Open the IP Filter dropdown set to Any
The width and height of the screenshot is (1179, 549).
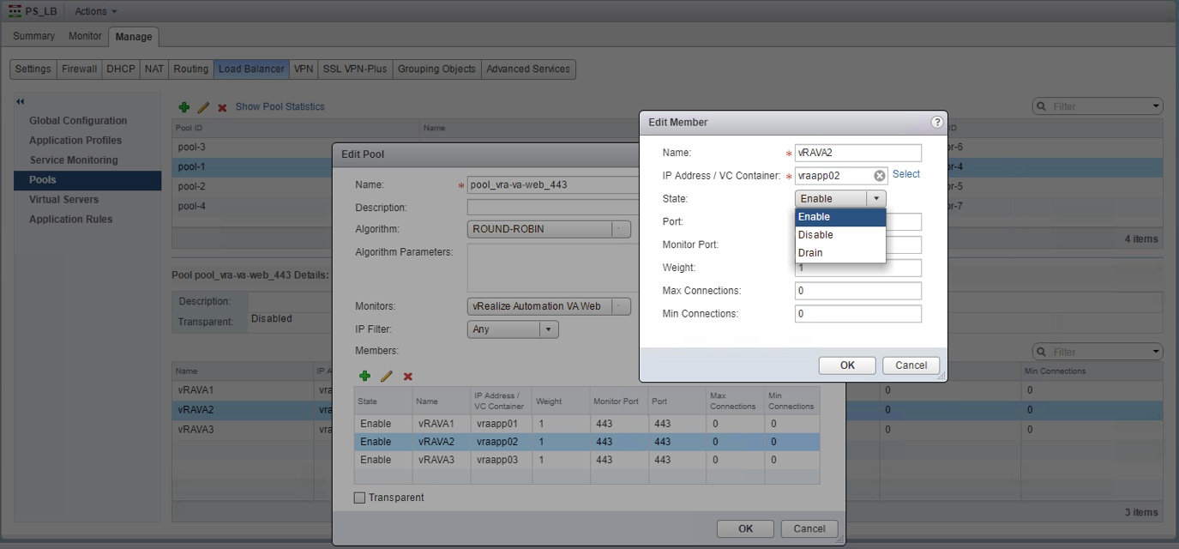(x=514, y=329)
